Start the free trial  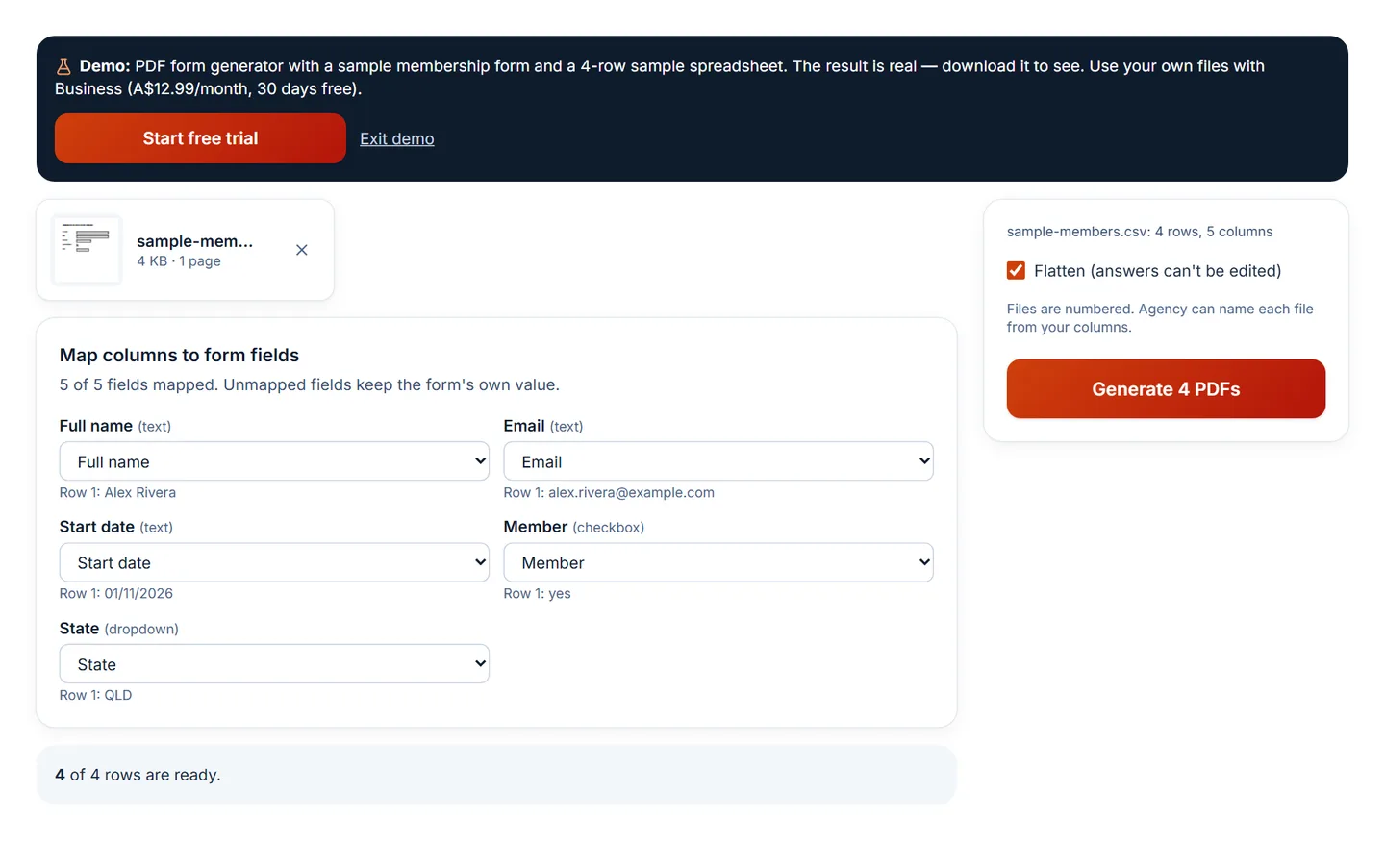click(200, 138)
